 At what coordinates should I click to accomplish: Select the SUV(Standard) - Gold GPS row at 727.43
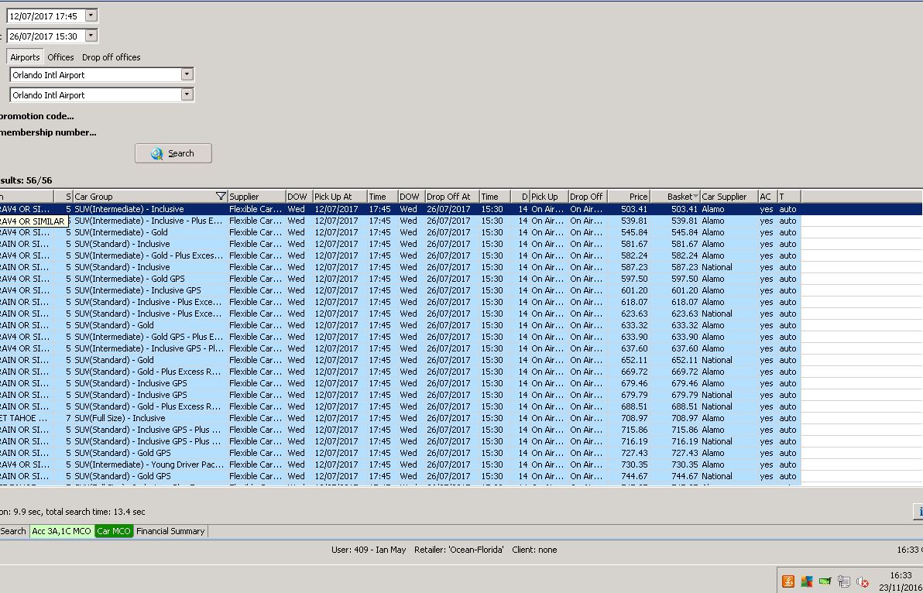[400, 453]
